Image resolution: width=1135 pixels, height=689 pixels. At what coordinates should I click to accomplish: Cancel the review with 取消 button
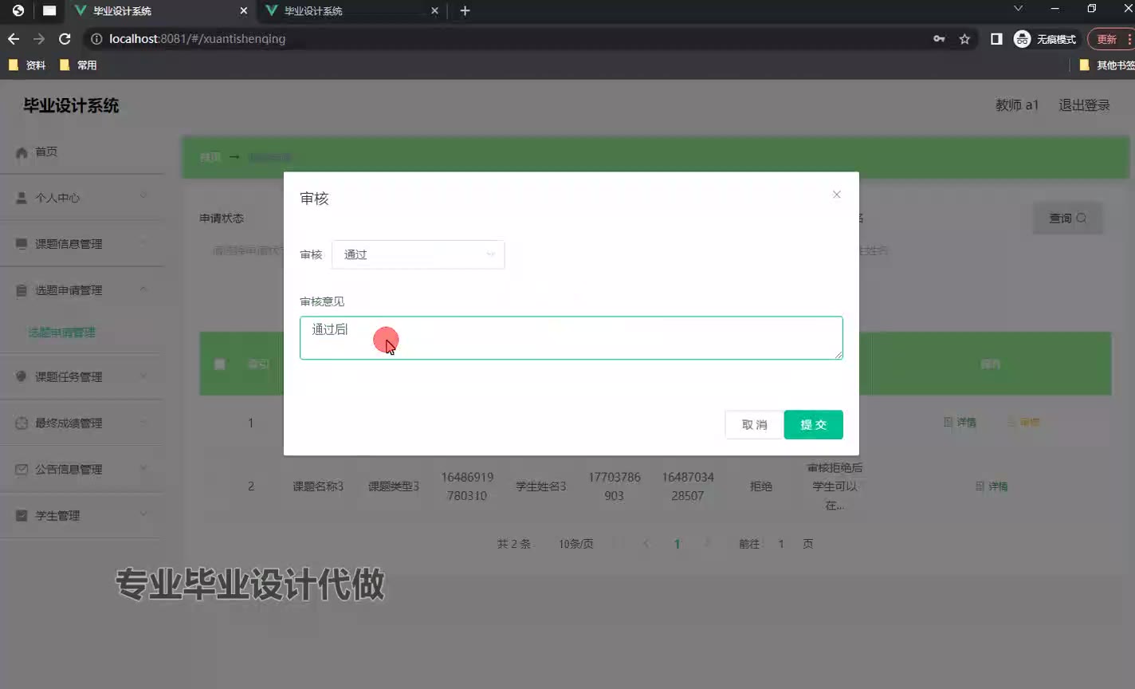[754, 424]
